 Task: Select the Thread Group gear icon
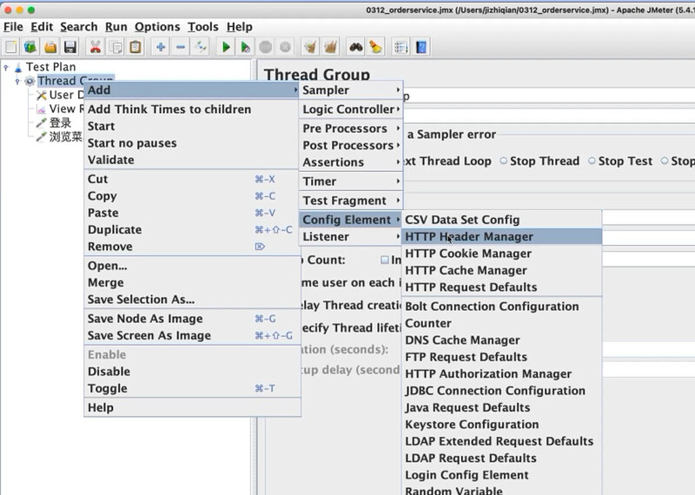tap(30, 81)
